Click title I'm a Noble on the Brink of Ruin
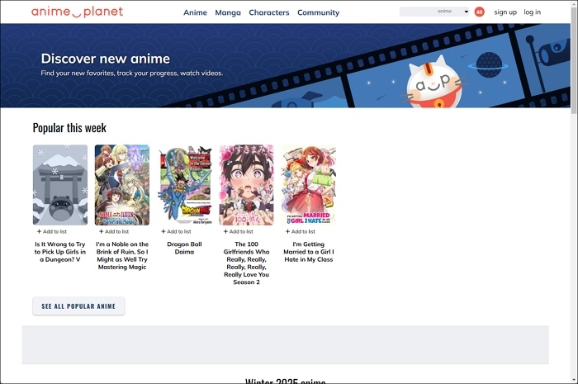Viewport: 578px width, 384px height. tap(122, 255)
